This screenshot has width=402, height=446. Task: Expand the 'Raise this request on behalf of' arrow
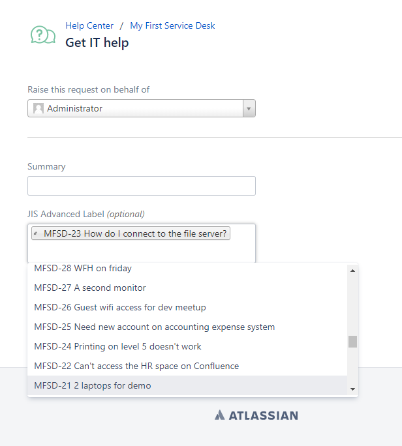tap(248, 109)
